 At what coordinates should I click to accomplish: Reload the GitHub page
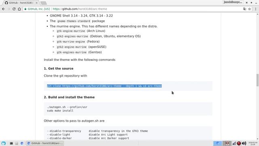(14, 9)
